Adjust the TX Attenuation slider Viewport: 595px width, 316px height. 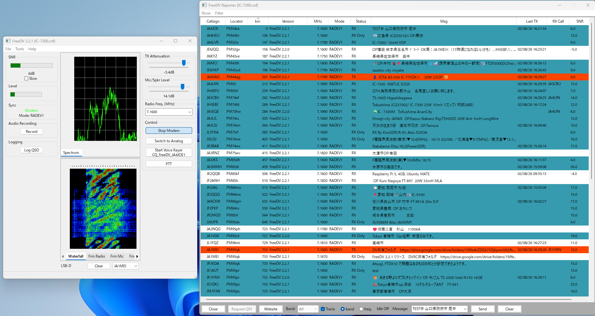pos(184,63)
